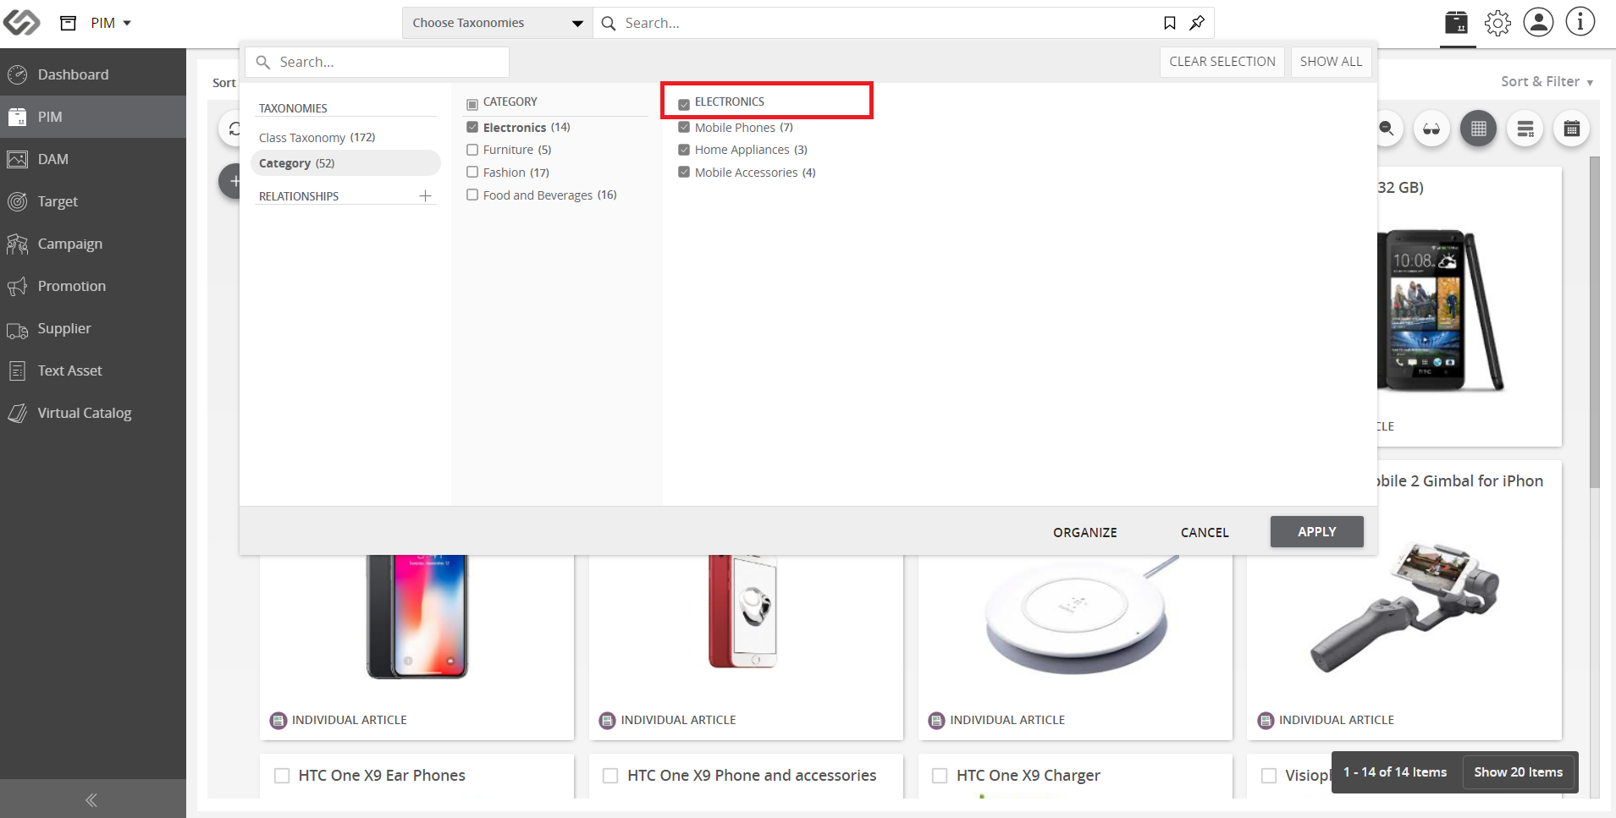The height and width of the screenshot is (818, 1616).
Task: Toggle the Electronics (14) checkbox
Action: tap(472, 127)
